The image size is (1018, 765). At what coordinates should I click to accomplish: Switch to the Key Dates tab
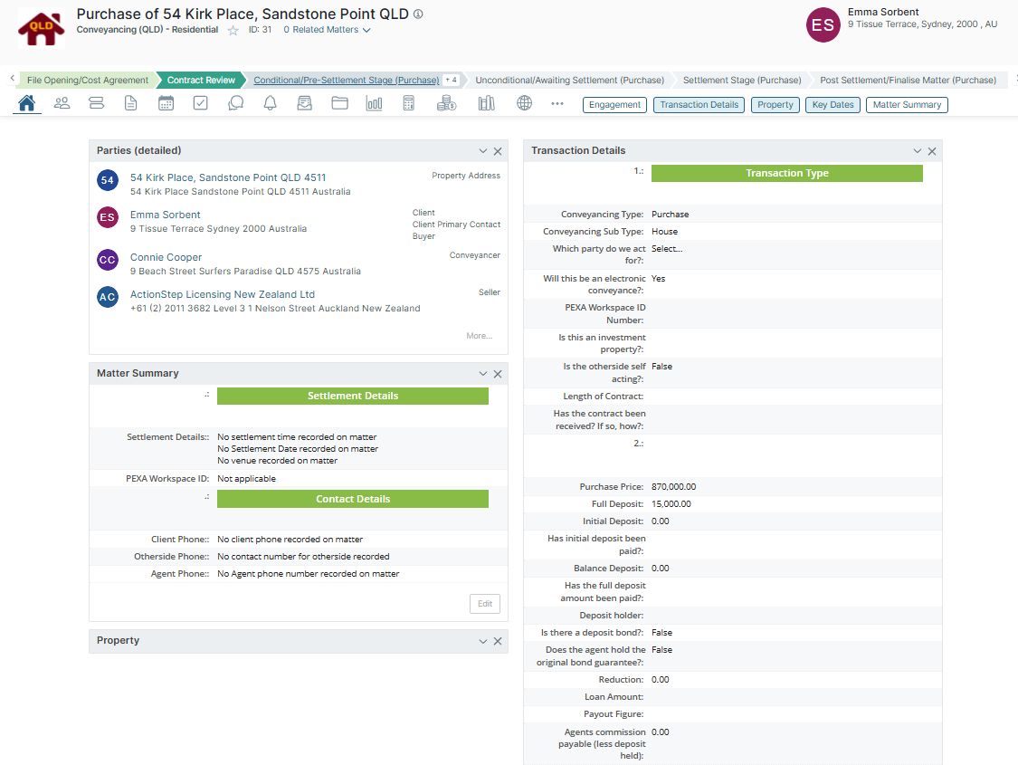click(832, 105)
